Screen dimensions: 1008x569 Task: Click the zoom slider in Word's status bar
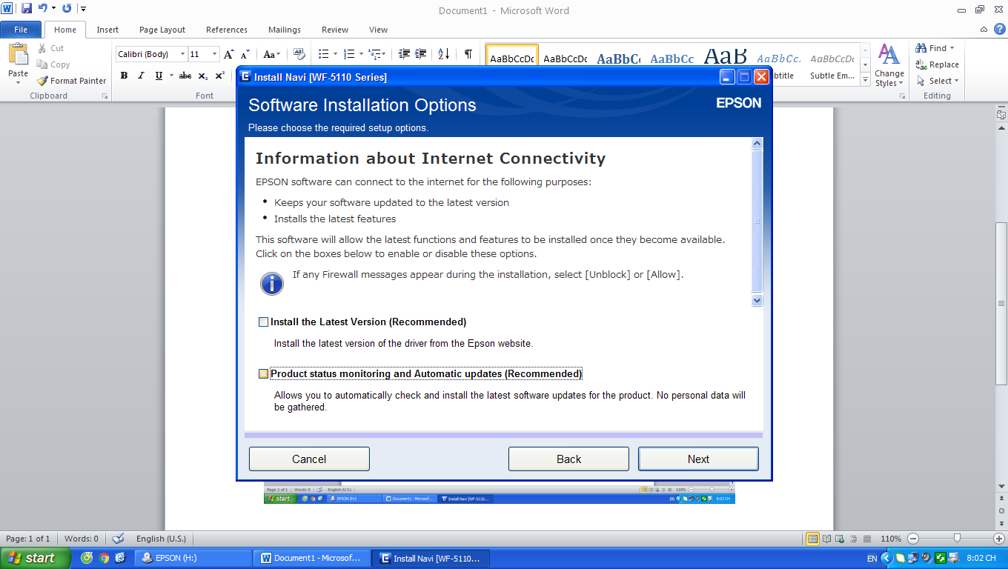pos(957,539)
